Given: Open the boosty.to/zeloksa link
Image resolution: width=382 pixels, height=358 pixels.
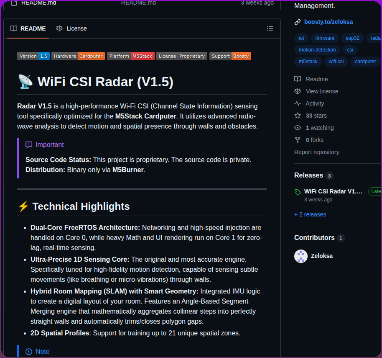Looking at the screenshot, I should (x=329, y=22).
